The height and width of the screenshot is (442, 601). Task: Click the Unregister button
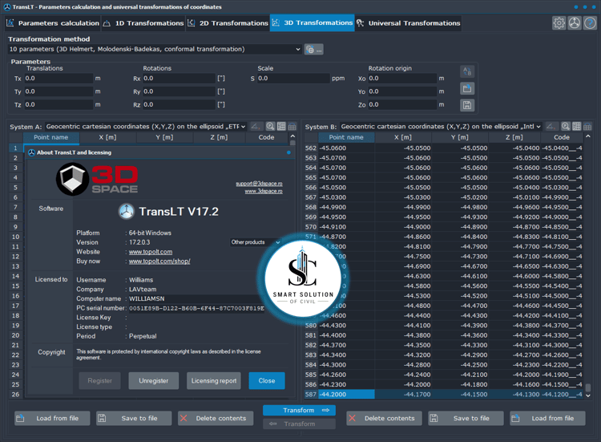click(x=153, y=380)
